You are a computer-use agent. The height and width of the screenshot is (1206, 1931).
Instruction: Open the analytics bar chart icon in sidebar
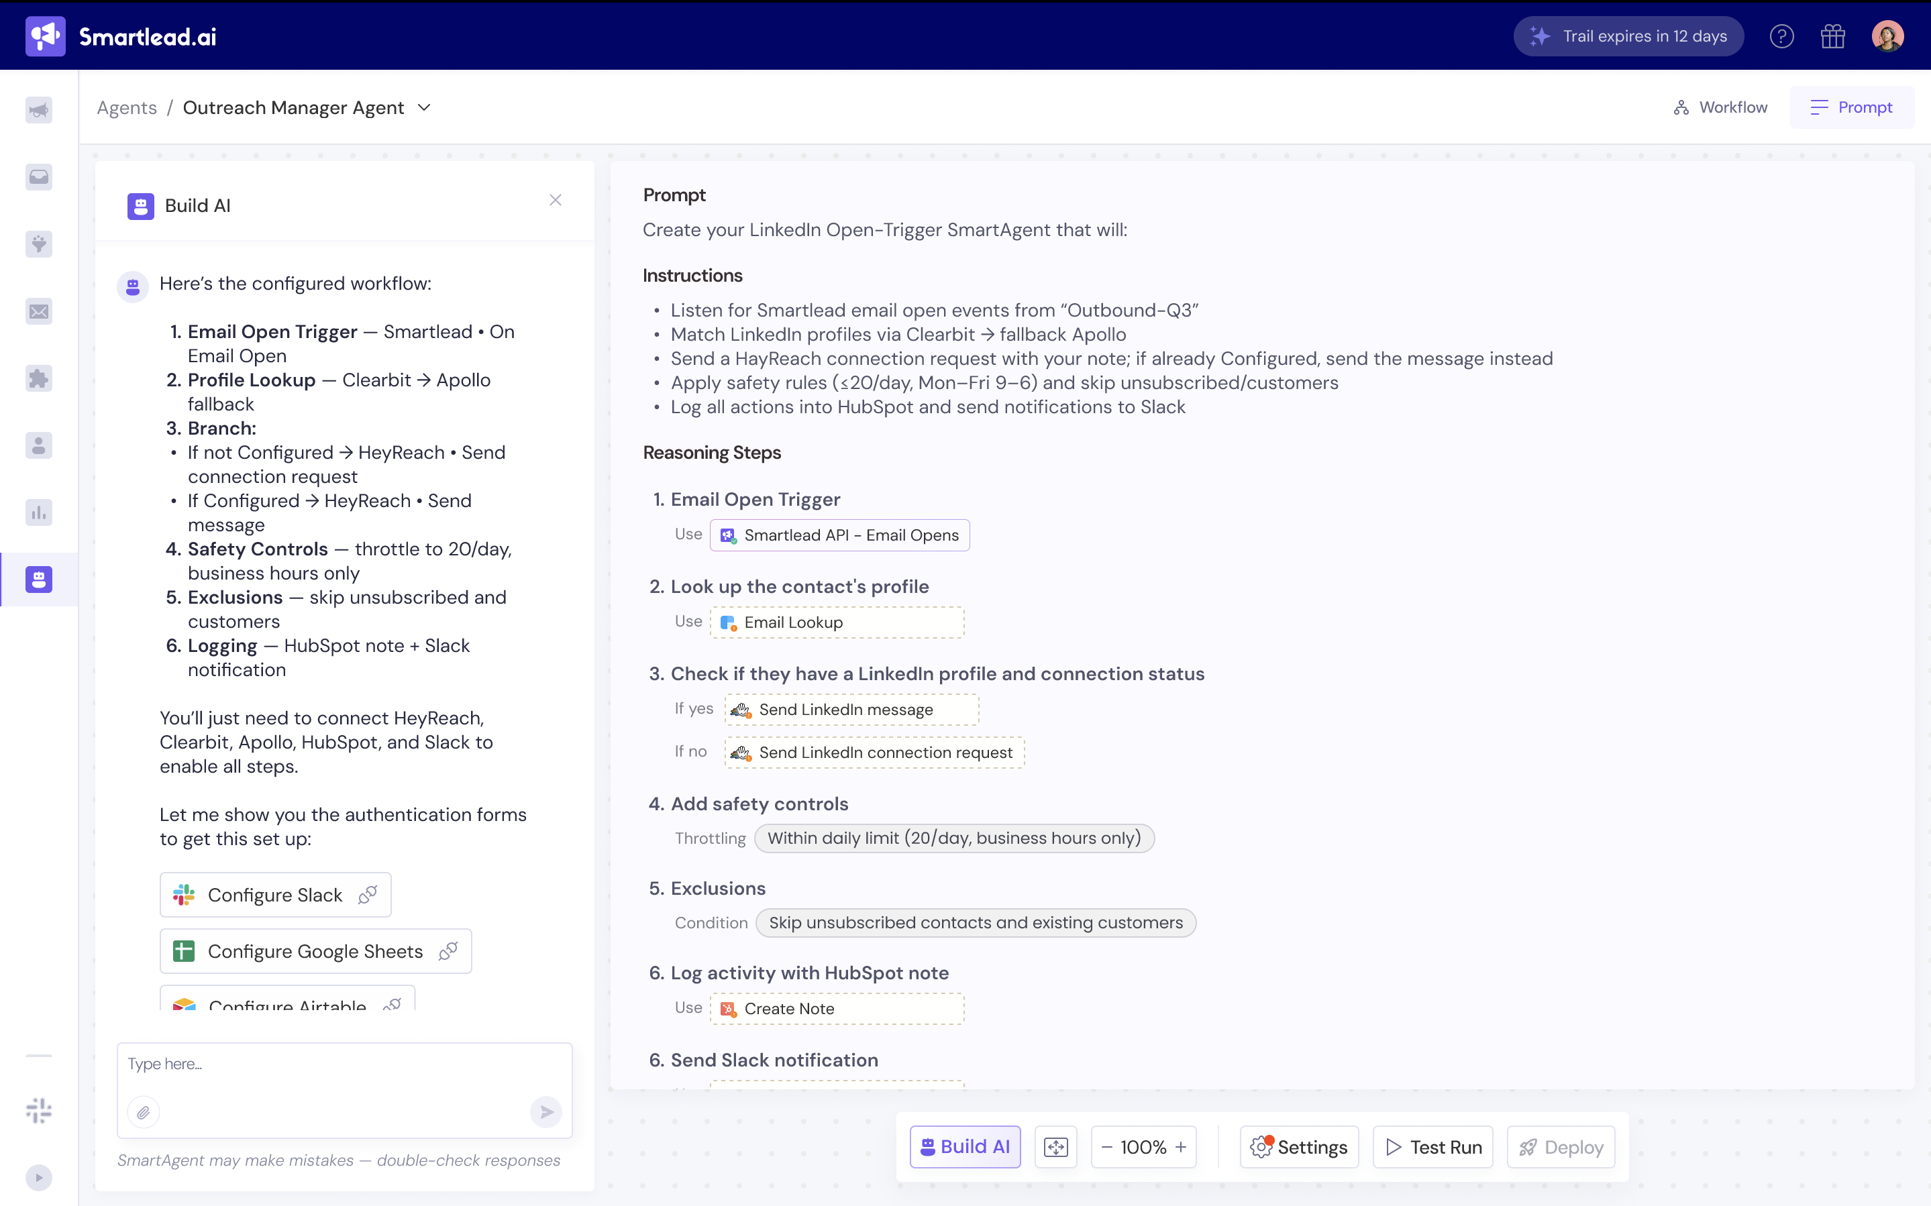point(38,512)
